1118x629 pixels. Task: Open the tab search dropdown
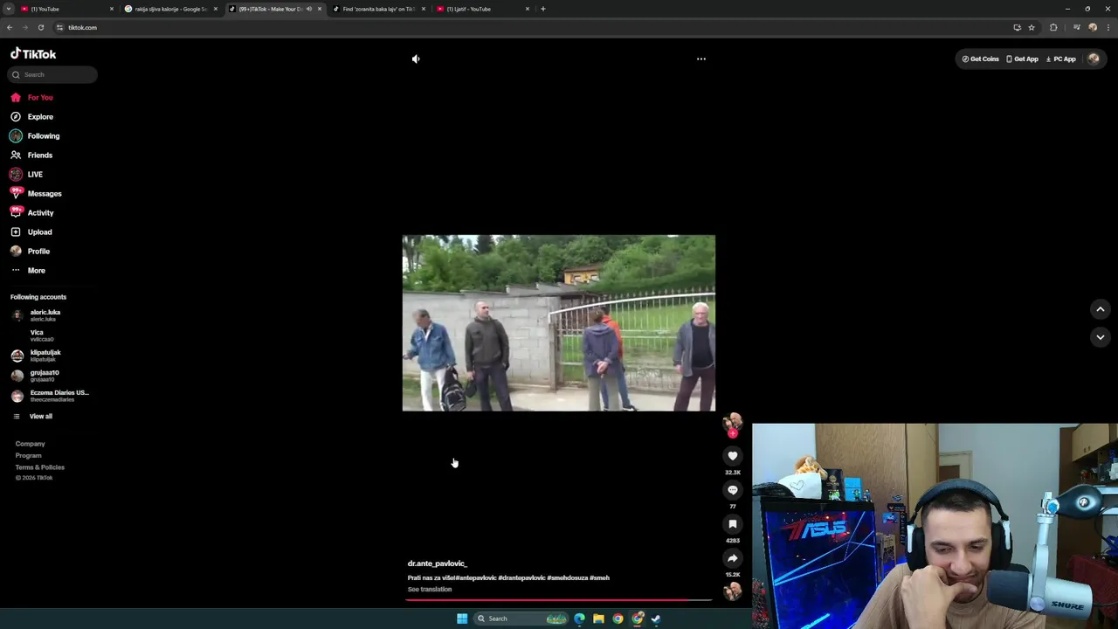[8, 9]
